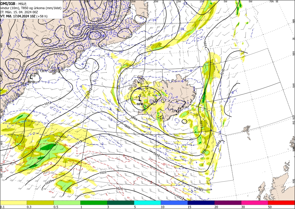Click the "0.3" legend scale label
Image resolution: width=295 pixels, height=209 pixels.
[x=29, y=207]
